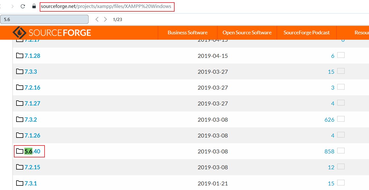Click the folder icon beside 5.6.40
The image size is (369, 190).
(20, 151)
